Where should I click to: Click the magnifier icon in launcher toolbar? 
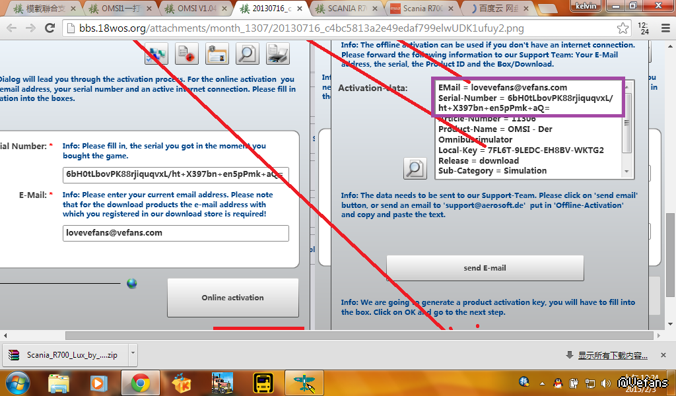click(x=248, y=54)
